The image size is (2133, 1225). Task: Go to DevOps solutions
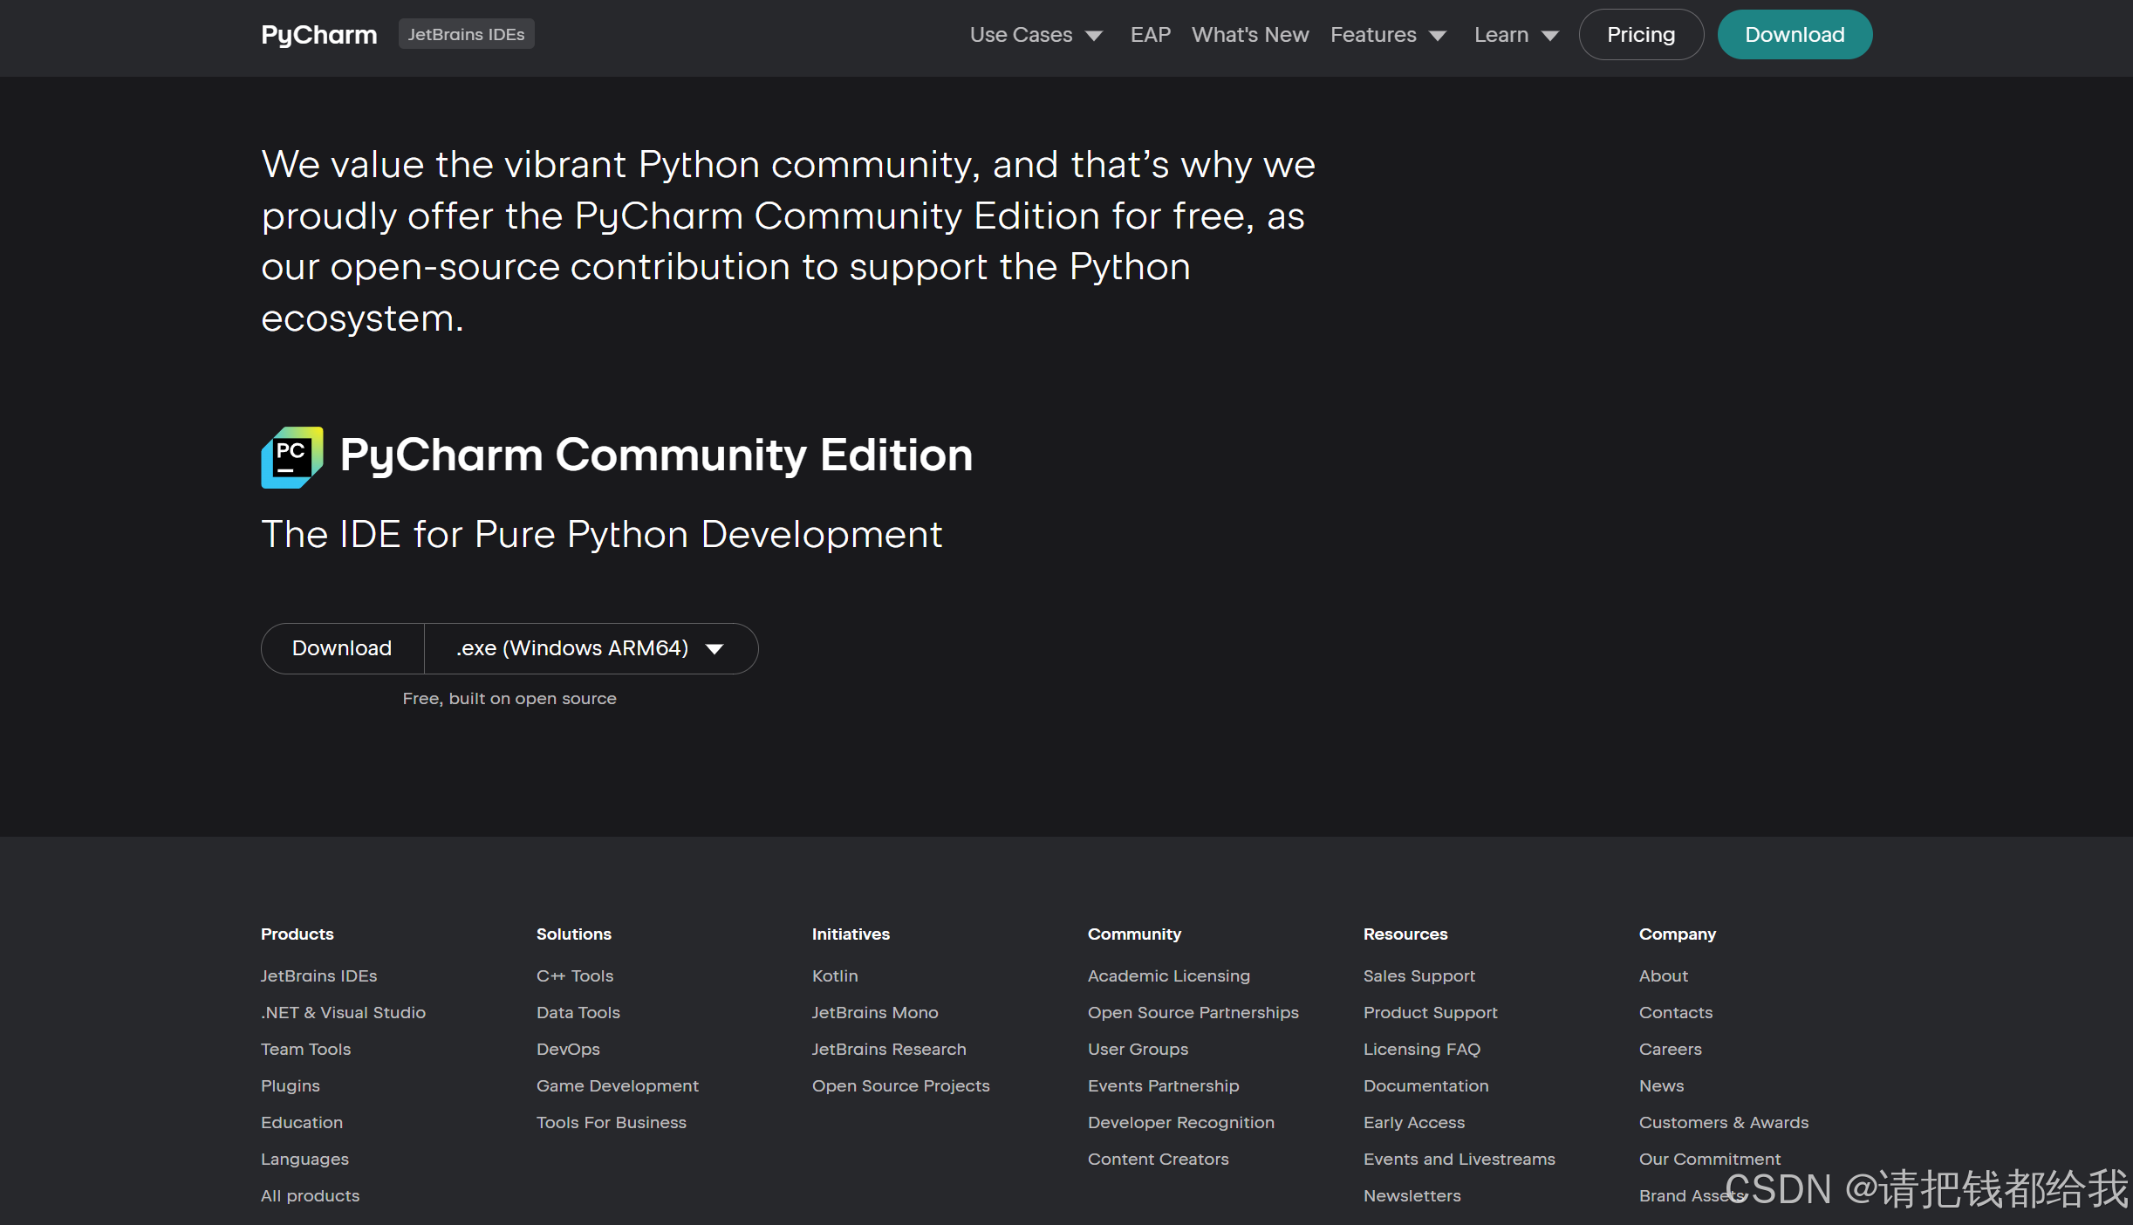(568, 1049)
